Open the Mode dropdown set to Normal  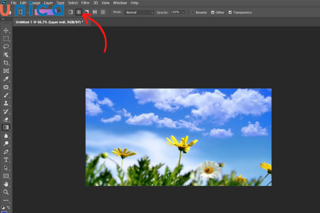139,11
